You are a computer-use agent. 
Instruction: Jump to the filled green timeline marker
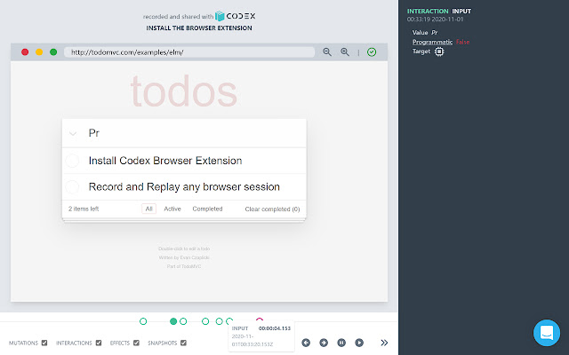173,321
